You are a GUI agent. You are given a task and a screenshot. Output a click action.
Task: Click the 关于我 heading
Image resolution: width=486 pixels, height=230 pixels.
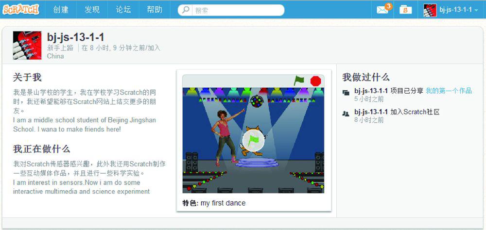tap(27, 77)
